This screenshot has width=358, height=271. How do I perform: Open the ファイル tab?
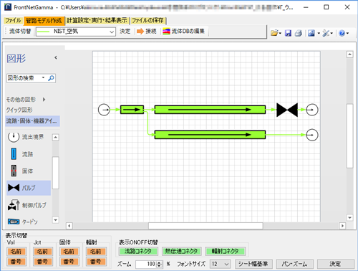click(x=14, y=21)
